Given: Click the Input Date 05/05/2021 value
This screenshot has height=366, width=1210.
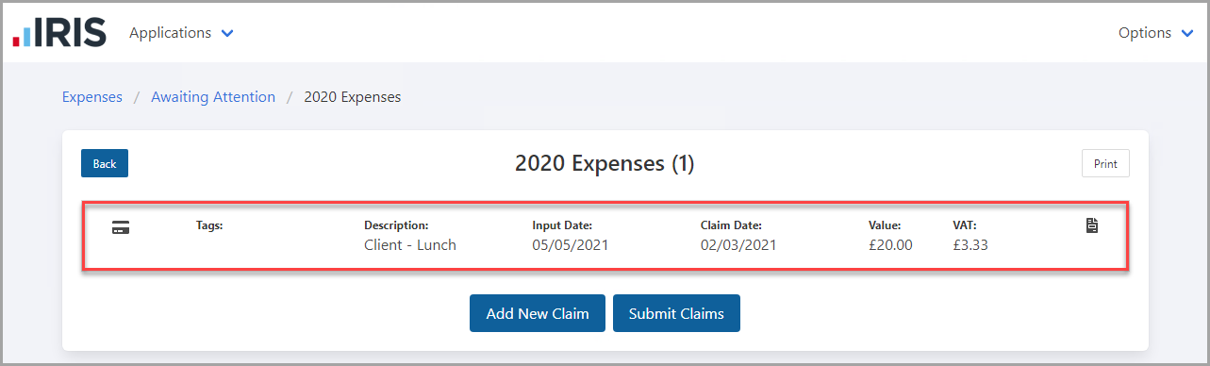Looking at the screenshot, I should [571, 245].
